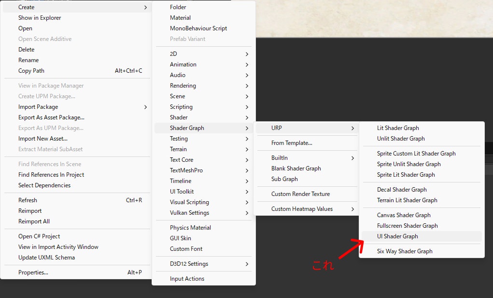Select Dependencies menu entry
This screenshot has width=493, height=298.
[x=76, y=185]
